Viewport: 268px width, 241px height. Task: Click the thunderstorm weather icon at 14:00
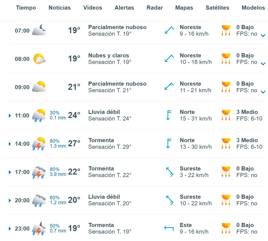(39, 144)
